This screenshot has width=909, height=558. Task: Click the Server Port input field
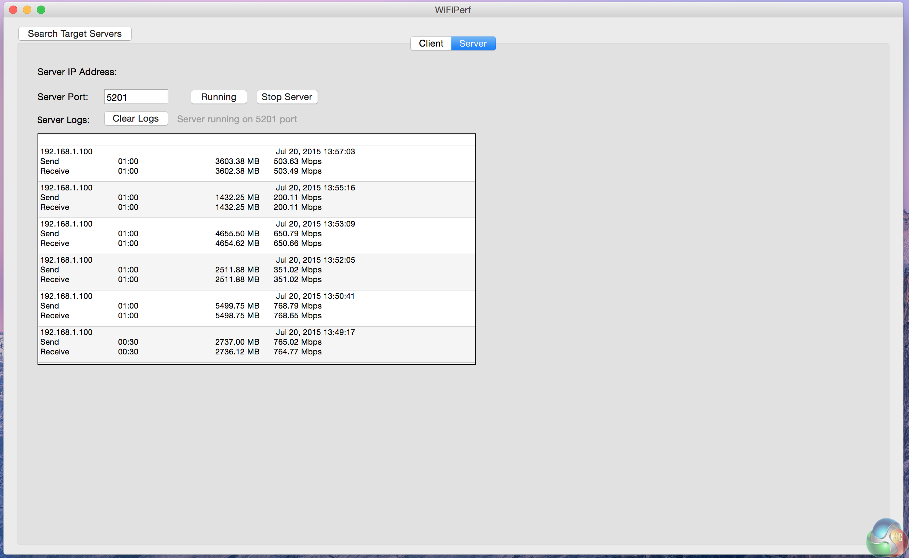click(136, 97)
